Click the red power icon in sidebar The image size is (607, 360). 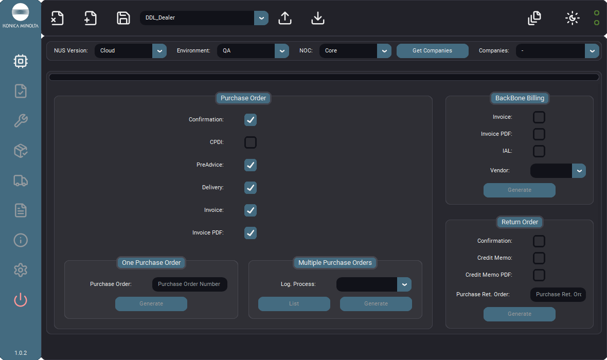click(21, 300)
